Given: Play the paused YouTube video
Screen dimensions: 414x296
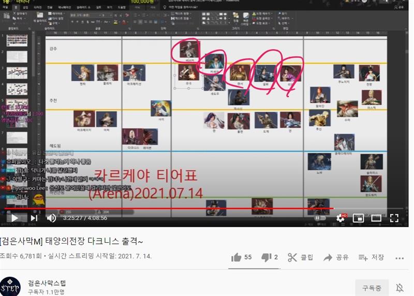Looking at the screenshot, I should (14, 218).
